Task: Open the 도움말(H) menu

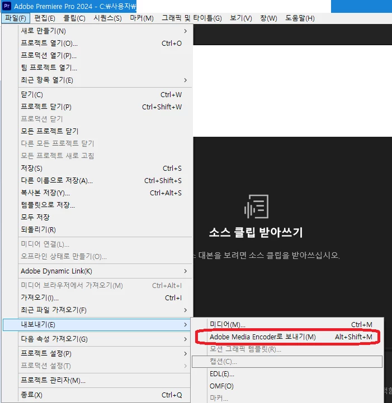Action: click(x=300, y=18)
